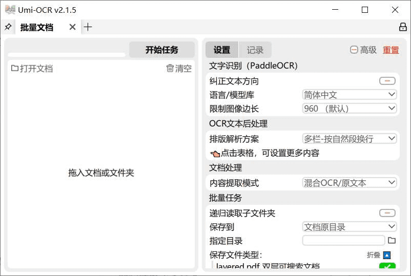This screenshot has height=276, width=411.
Task: Collapse 保存文件类型 with 折叠 arrow
Action: tap(387, 255)
